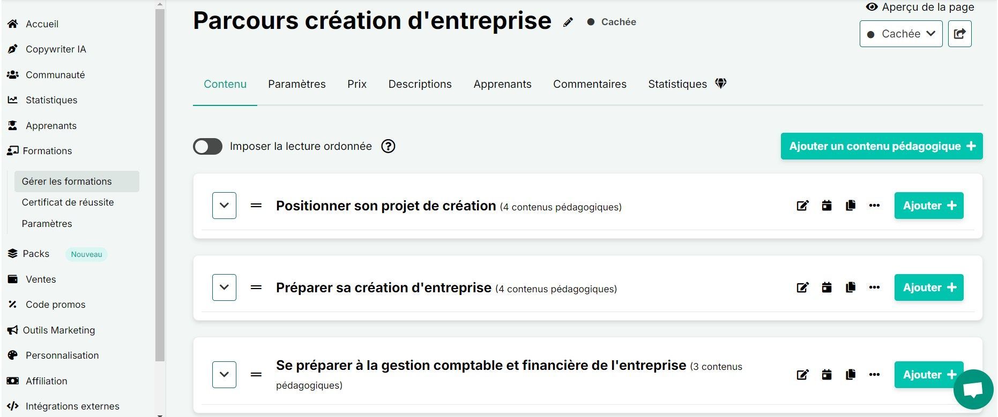Image resolution: width=998 pixels, height=417 pixels.
Task: Open the Apprenants tab
Action: (502, 84)
